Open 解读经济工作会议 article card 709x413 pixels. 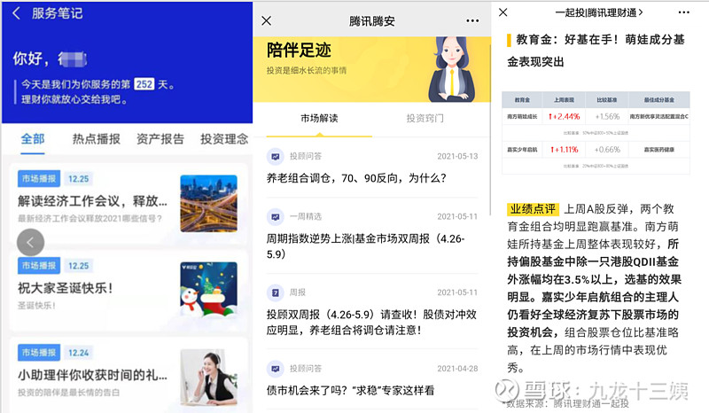point(129,202)
